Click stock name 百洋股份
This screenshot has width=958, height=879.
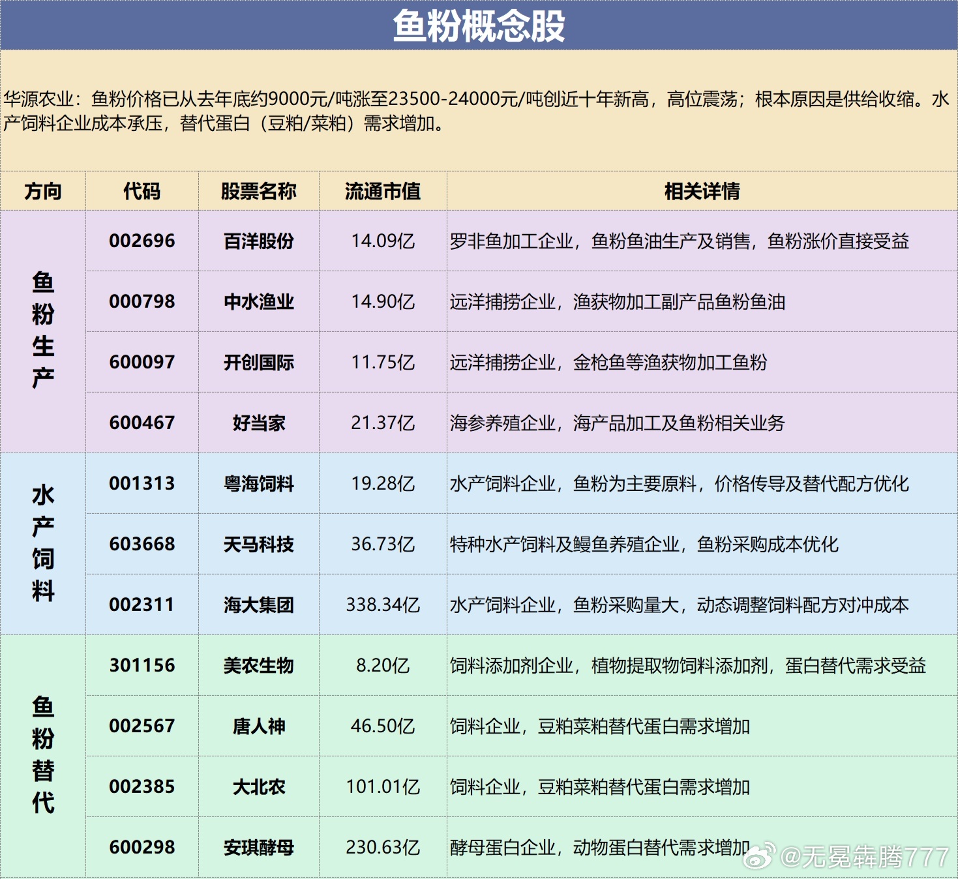click(x=259, y=241)
